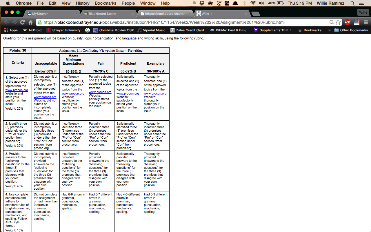Open the www.procon.org link under Unacceptable

(x=45, y=97)
